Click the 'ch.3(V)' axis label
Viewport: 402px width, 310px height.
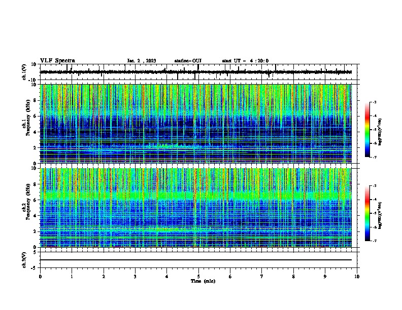coord(24,260)
